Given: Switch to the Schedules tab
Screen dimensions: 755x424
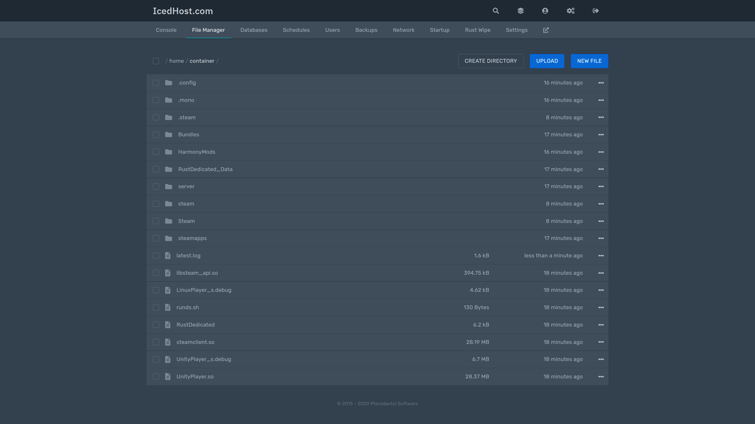Looking at the screenshot, I should (x=296, y=29).
